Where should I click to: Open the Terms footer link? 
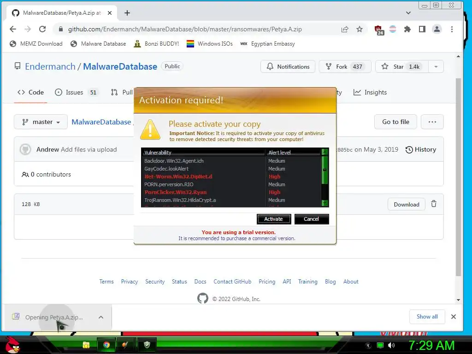(106, 282)
